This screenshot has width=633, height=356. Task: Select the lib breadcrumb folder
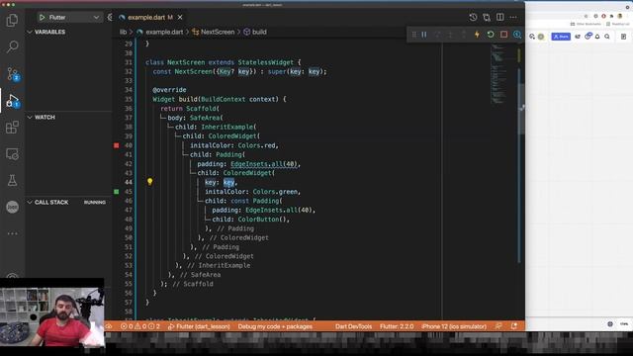(x=123, y=32)
